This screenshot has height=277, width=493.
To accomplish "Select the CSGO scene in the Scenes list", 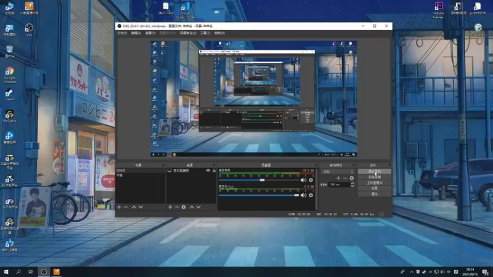I will 141,171.
